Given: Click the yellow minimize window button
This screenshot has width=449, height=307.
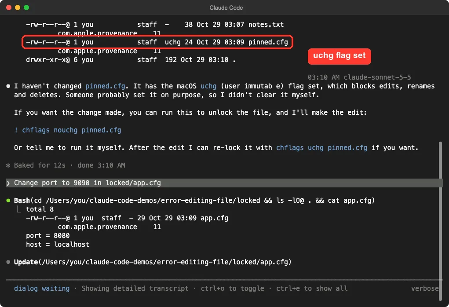Looking at the screenshot, I should 18,7.
